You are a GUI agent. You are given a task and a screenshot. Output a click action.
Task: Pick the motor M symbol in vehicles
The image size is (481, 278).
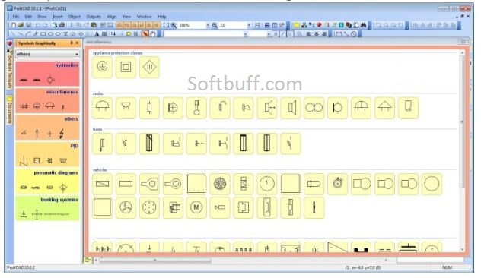click(196, 207)
